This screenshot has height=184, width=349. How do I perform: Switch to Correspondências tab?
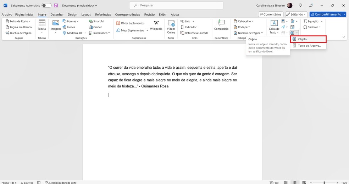[x=128, y=15]
